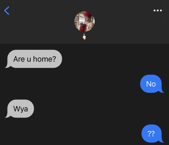Click the rightmost dot of the options icon
169x145 pixels.
tap(161, 10)
